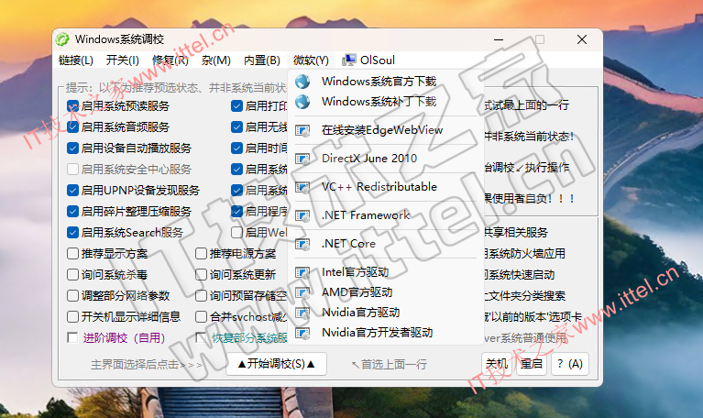Open the 链接(L) menu
The width and height of the screenshot is (703, 418).
pos(76,60)
